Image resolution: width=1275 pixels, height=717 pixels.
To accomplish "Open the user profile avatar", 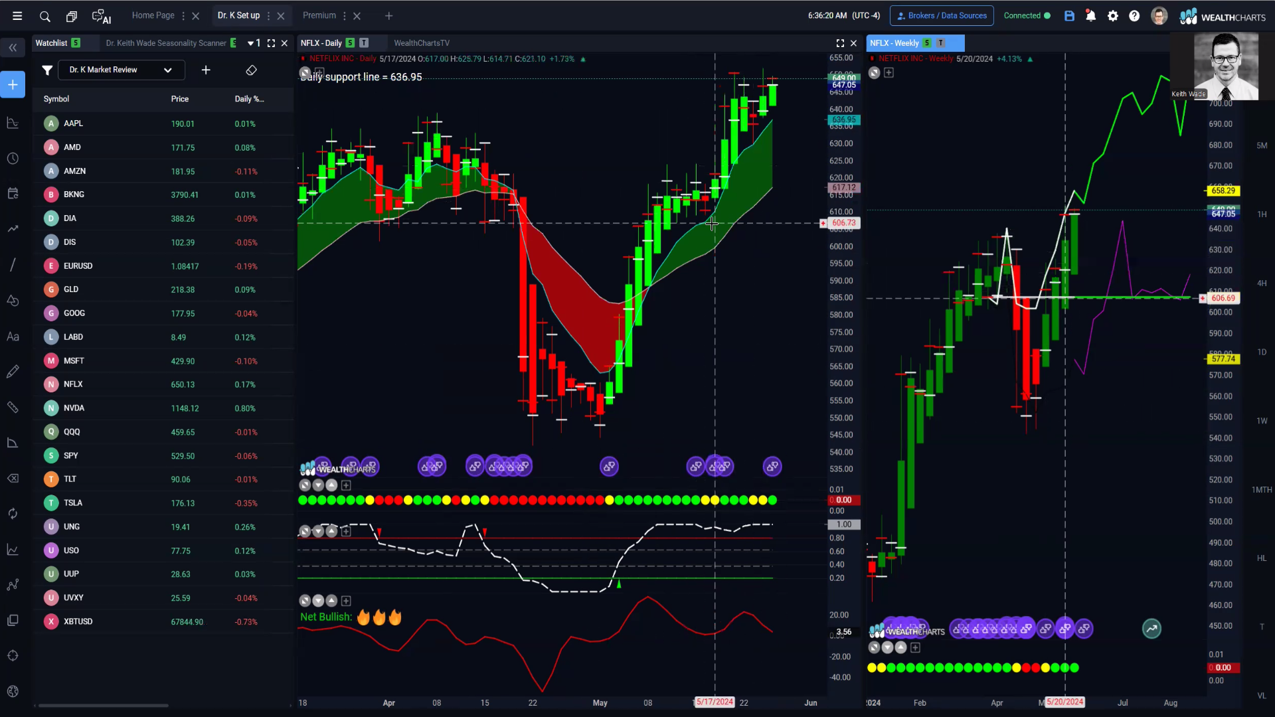I will (1159, 16).
